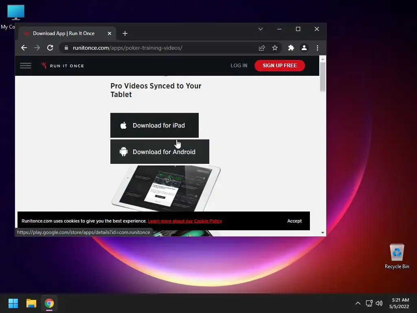Click Download for iPad button
This screenshot has width=417, height=313.
(154, 126)
